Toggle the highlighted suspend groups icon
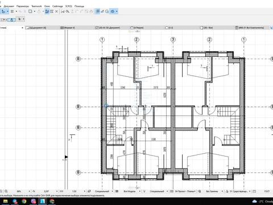The height and width of the screenshot is (205, 273). click(x=47, y=11)
